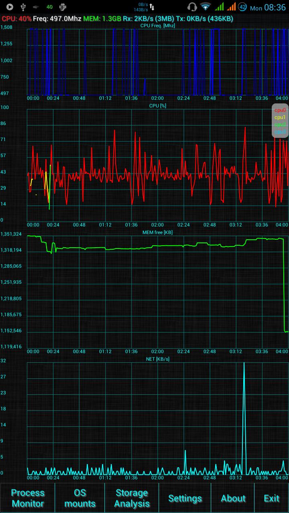
Task: Tap the play icon in status bar
Action: click(x=10, y=7)
